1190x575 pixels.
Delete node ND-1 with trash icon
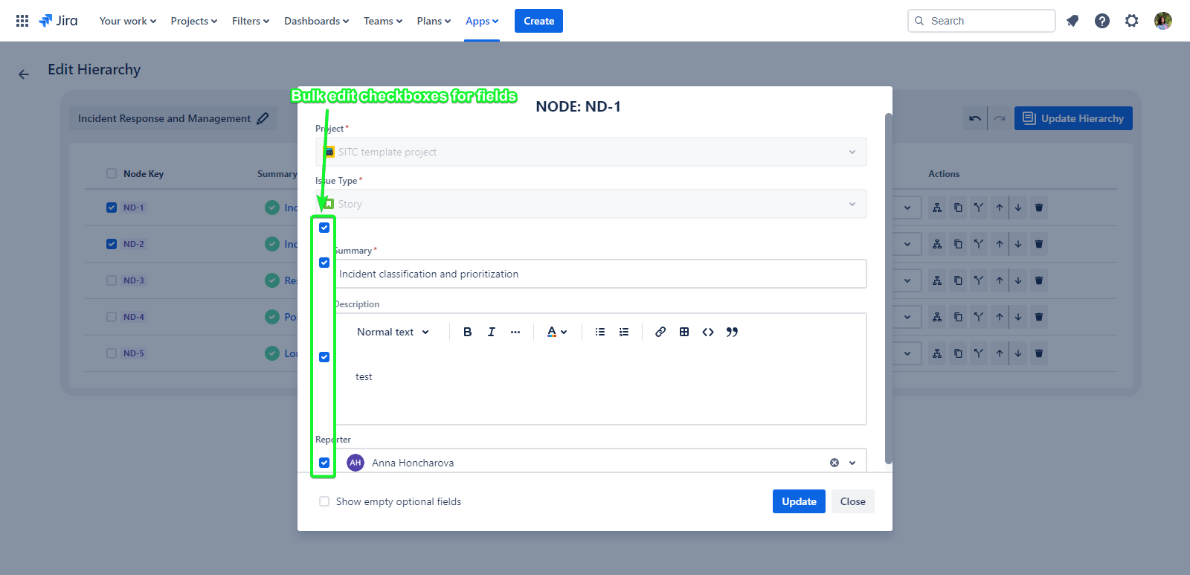point(1039,208)
